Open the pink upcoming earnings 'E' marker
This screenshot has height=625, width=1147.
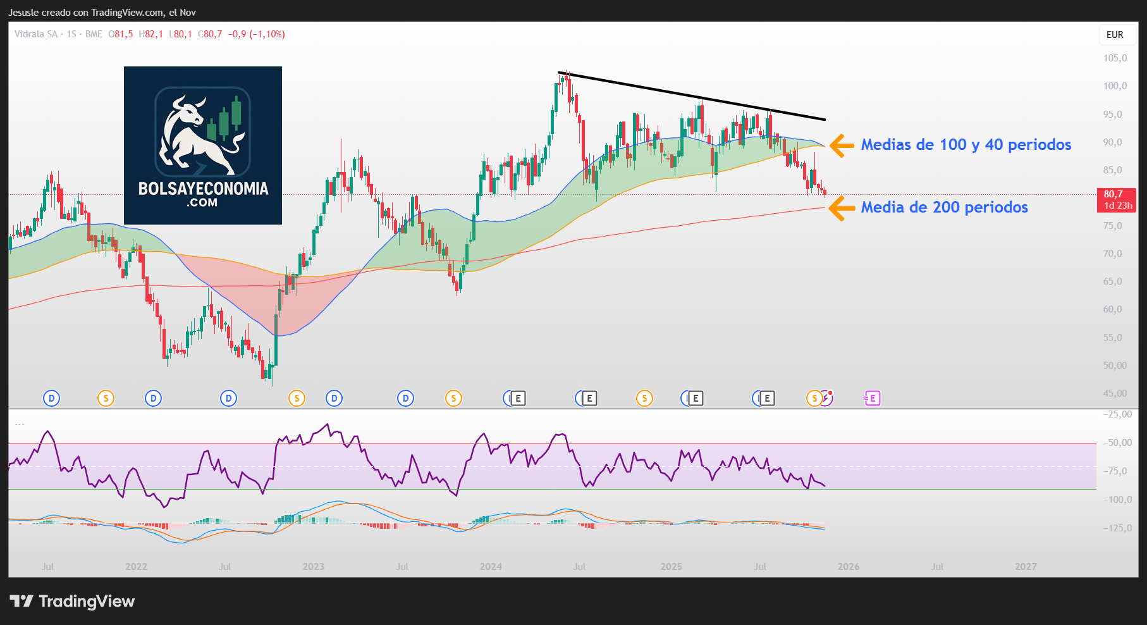click(x=873, y=399)
